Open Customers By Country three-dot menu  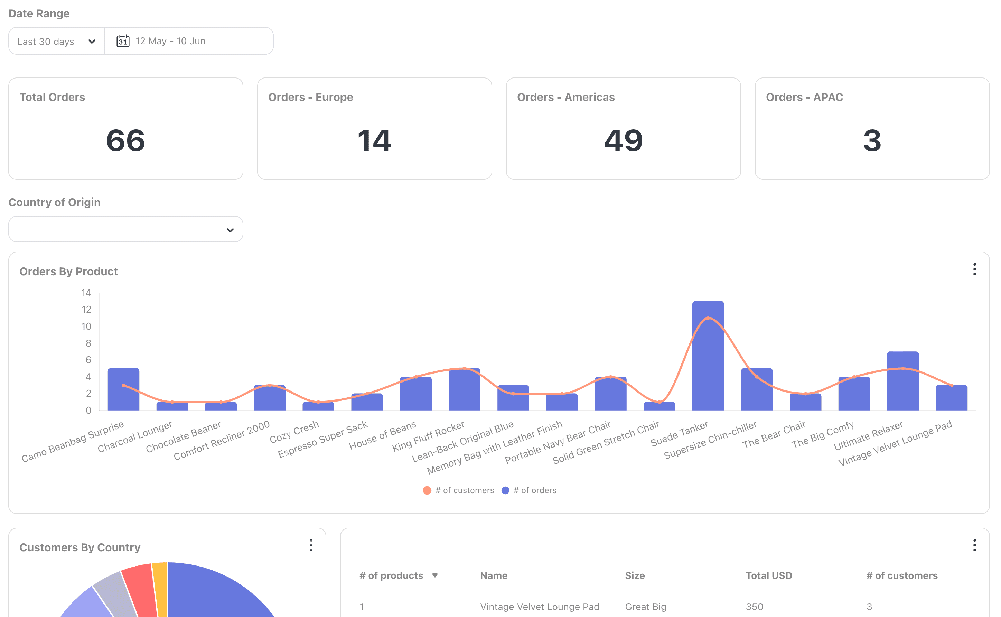(311, 545)
